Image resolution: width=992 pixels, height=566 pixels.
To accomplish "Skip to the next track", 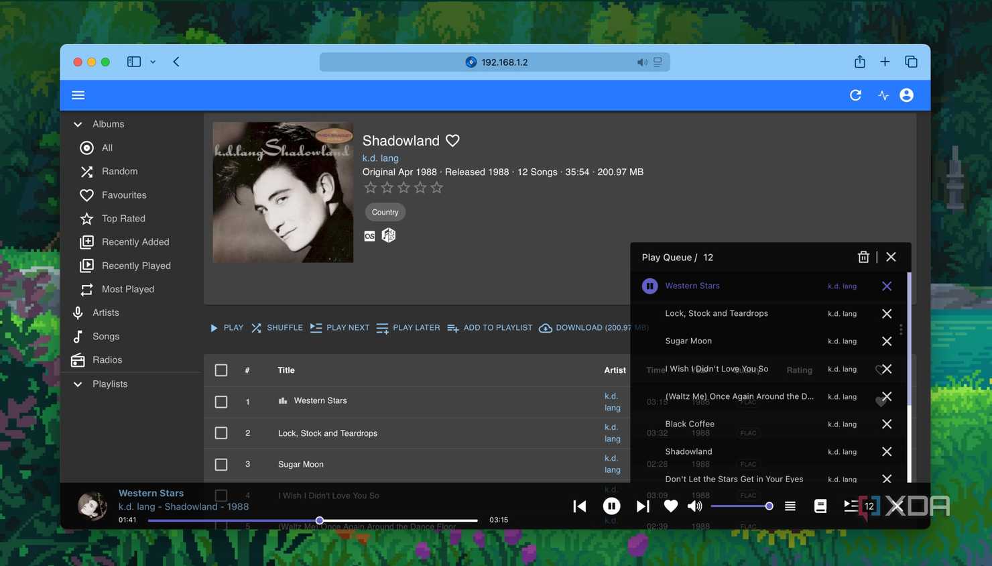I will click(x=642, y=506).
